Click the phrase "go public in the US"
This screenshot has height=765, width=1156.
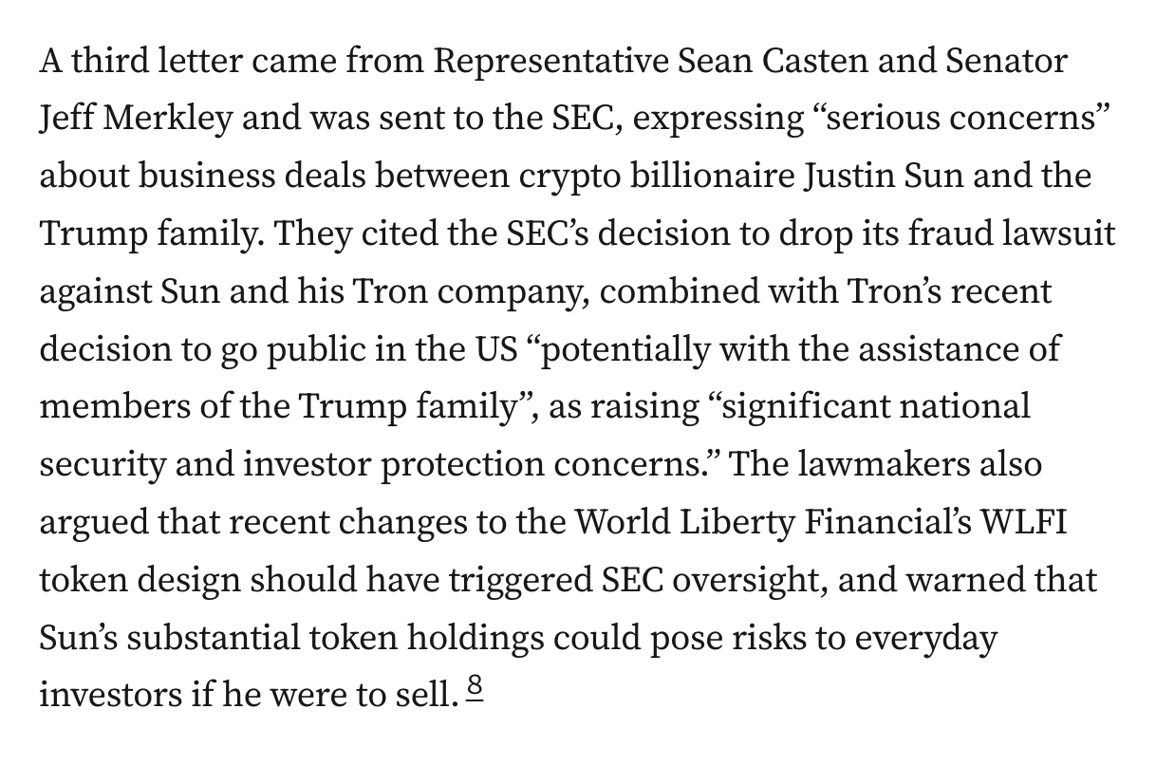(365, 349)
